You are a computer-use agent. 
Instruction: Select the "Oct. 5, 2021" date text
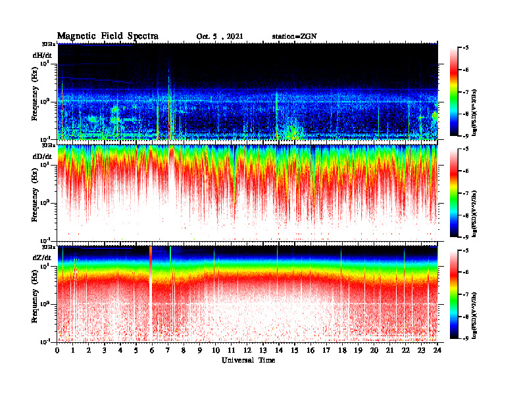[220, 37]
